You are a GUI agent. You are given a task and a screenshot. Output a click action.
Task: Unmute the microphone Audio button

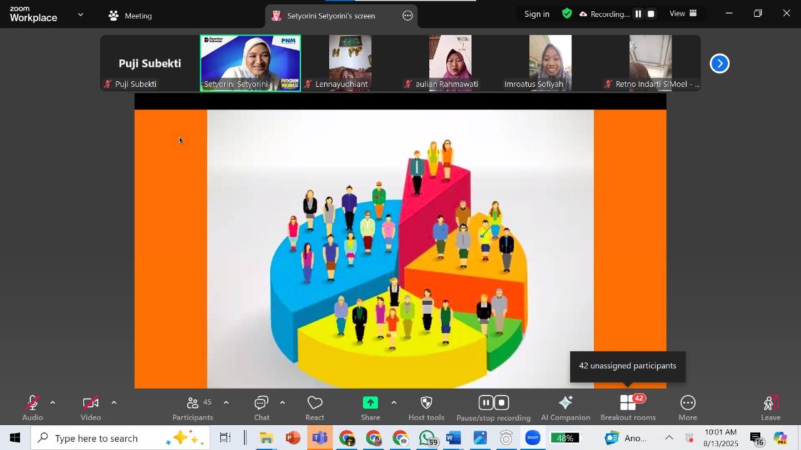pyautogui.click(x=33, y=407)
